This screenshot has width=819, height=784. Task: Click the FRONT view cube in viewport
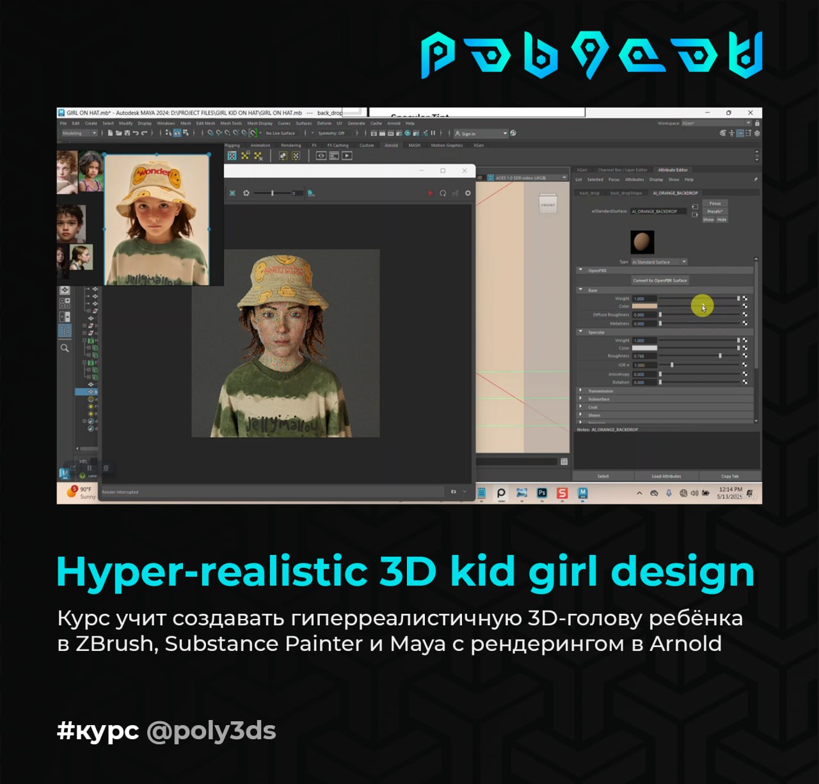click(x=548, y=205)
